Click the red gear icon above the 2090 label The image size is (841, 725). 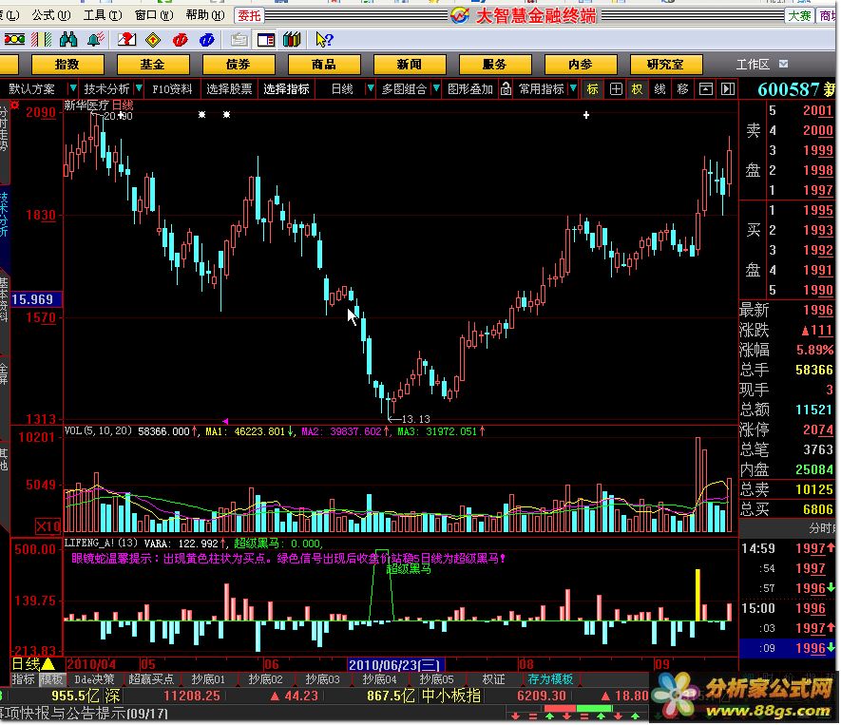pyautogui.click(x=14, y=105)
